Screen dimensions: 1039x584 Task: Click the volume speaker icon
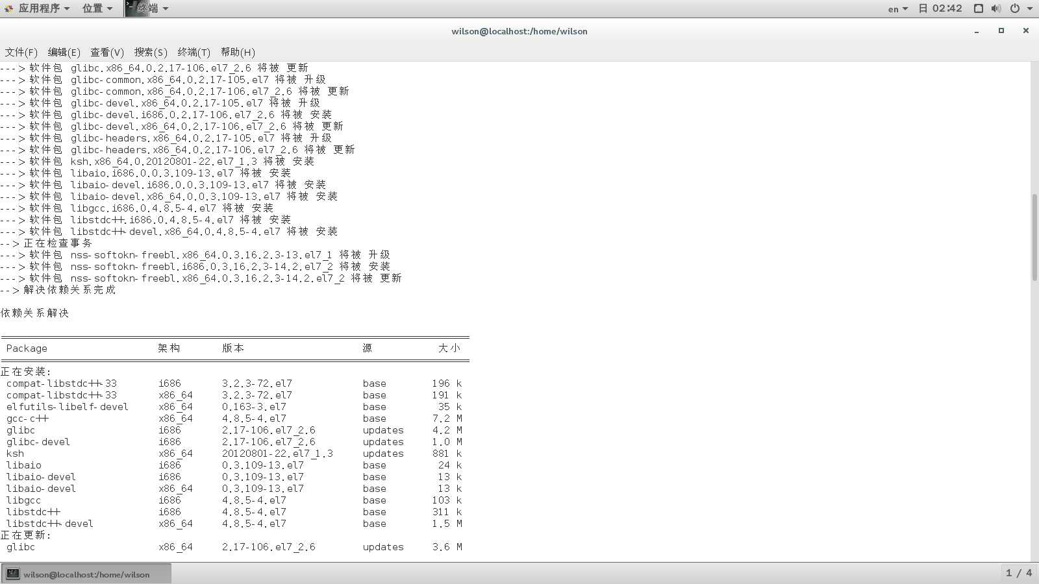coord(996,8)
